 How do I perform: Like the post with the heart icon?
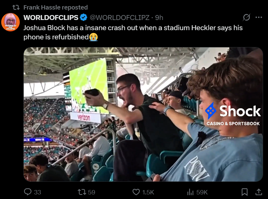coord(136,192)
